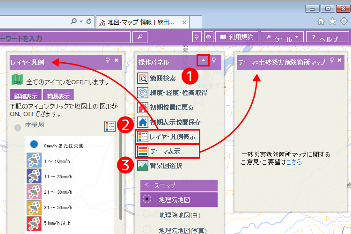Click 初期位置に戻る red home icon
351x234 pixels.
143,107
